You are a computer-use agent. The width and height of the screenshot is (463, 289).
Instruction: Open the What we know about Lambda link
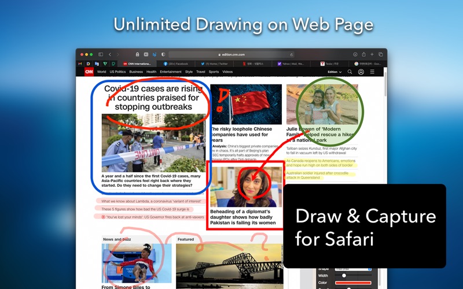pos(151,201)
